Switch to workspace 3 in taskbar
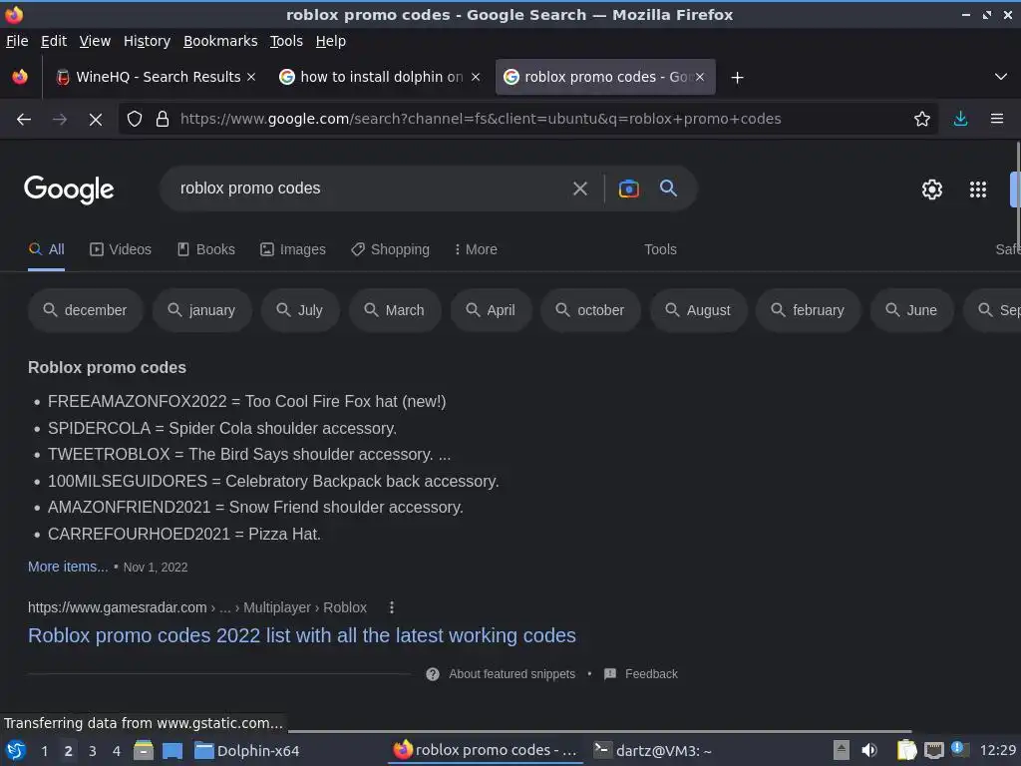The height and width of the screenshot is (766, 1021). 93,751
